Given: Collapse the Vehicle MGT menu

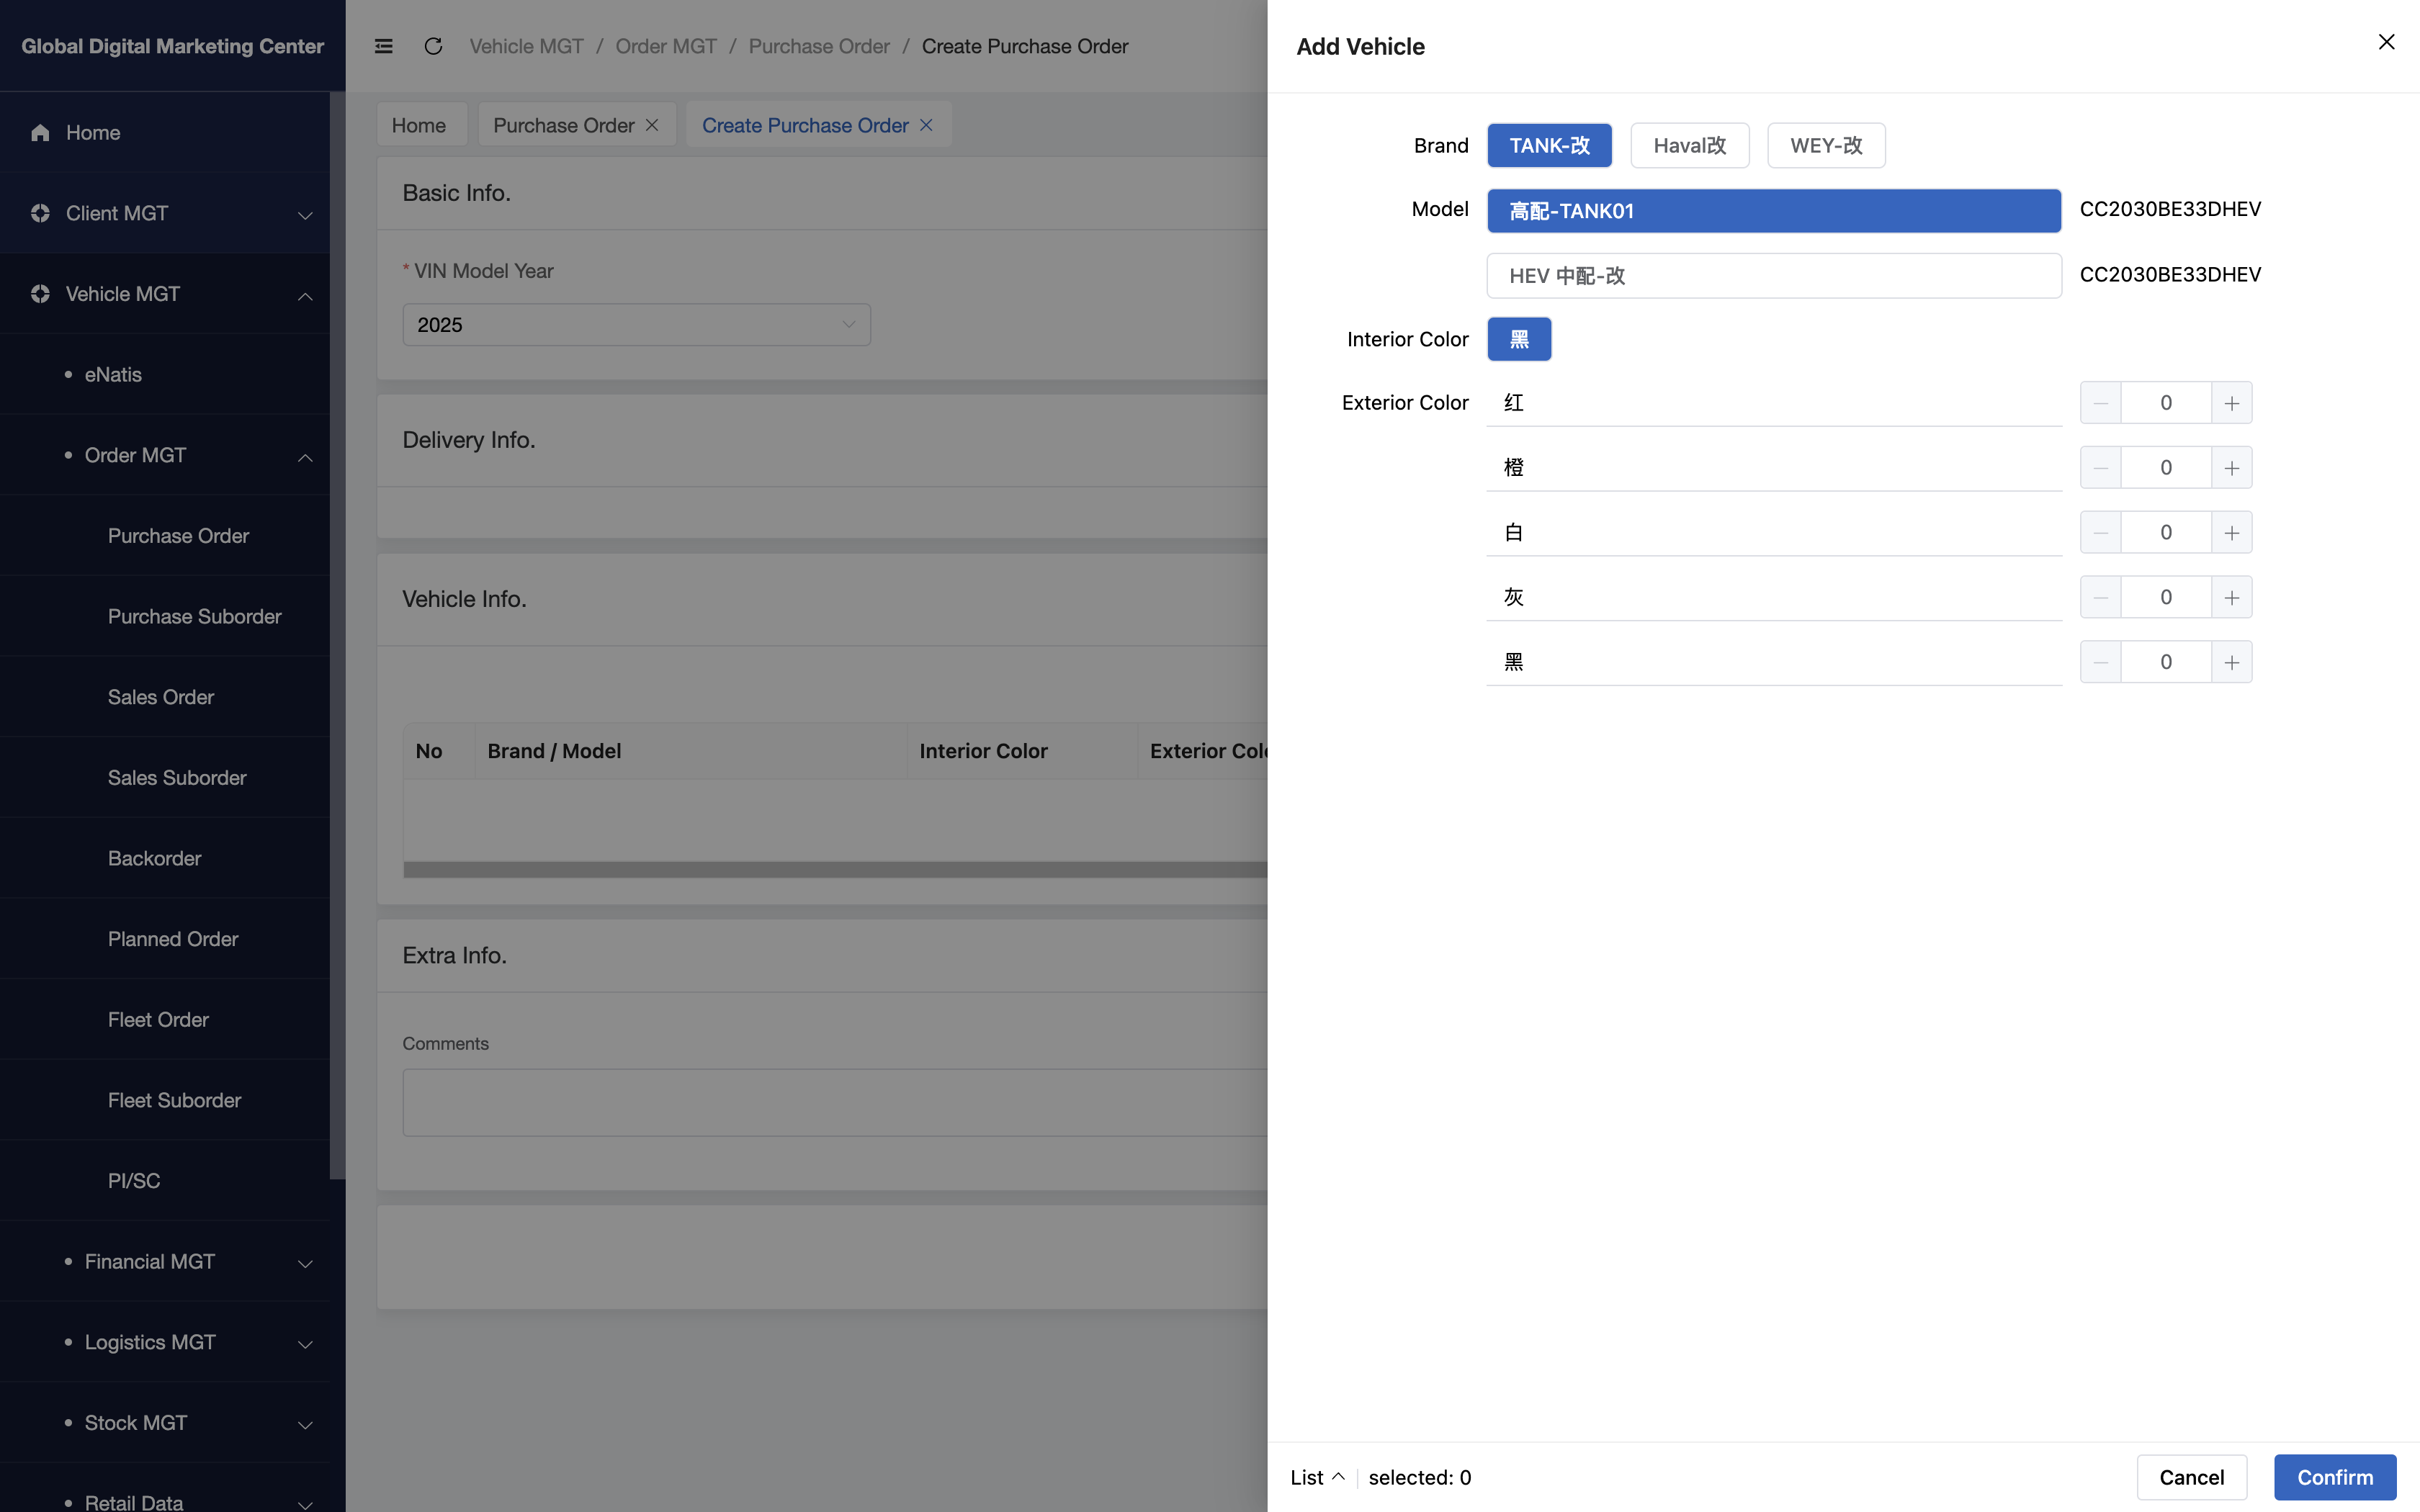Looking at the screenshot, I should coord(305,296).
